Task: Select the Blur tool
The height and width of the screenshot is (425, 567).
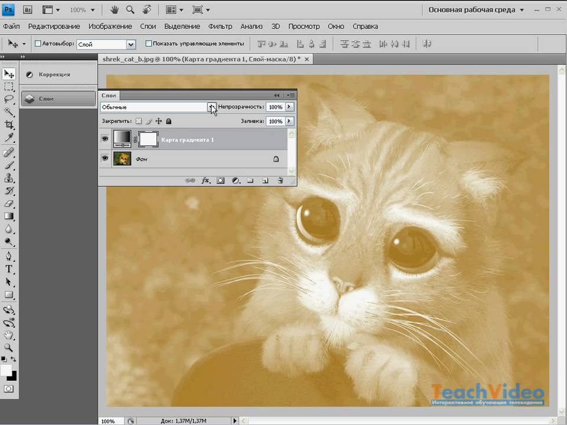Action: coord(9,229)
